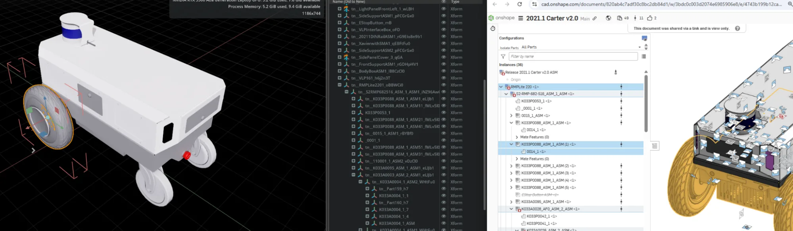
Task: Toggle the feature list panel icon beside viewport
Action: click(655, 146)
